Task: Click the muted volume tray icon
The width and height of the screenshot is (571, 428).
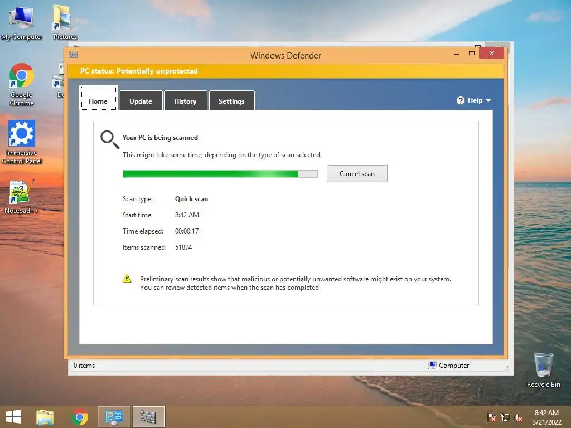Action: tap(519, 417)
